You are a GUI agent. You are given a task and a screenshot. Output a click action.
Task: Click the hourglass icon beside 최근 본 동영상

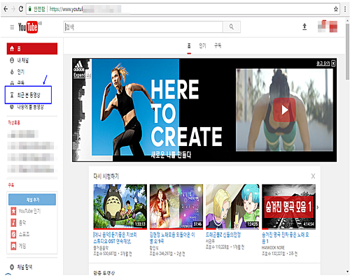pyautogui.click(x=12, y=95)
